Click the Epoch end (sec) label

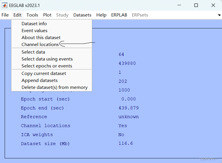click(x=42, y=108)
